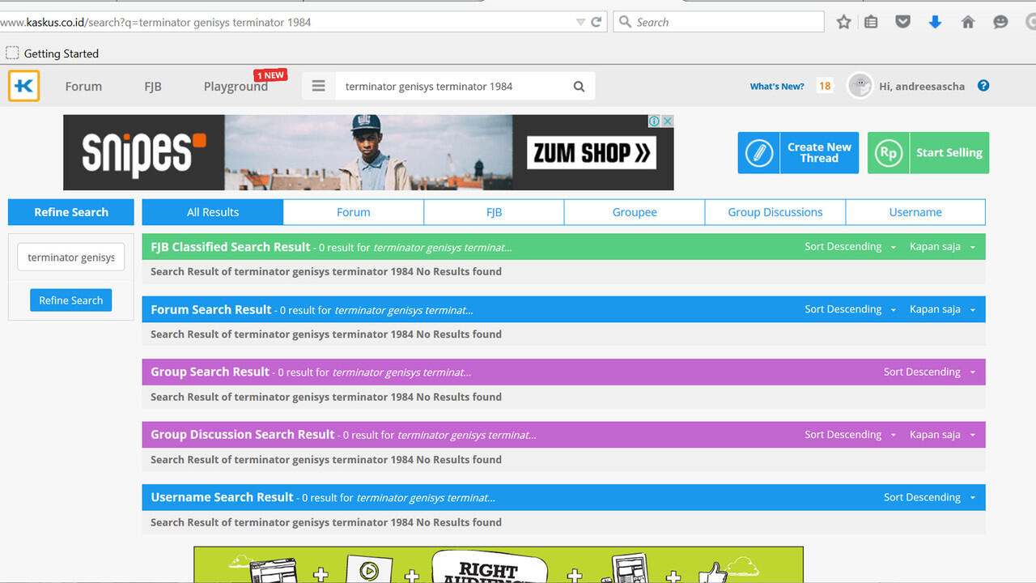Click the pencil icon on Create New Thread
Screen dimensions: 1036x583
point(759,153)
